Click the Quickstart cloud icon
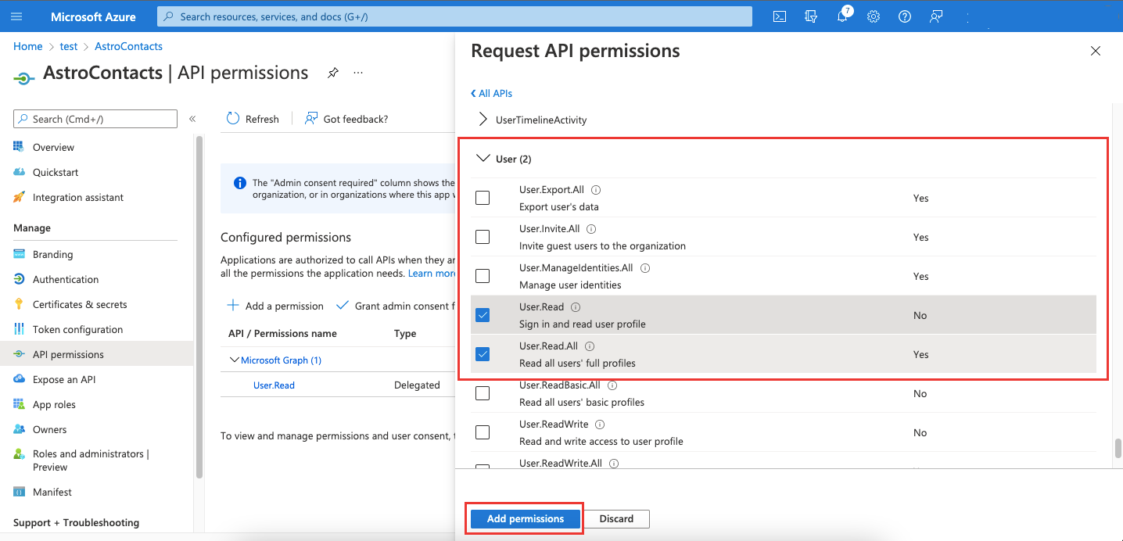 [19, 172]
